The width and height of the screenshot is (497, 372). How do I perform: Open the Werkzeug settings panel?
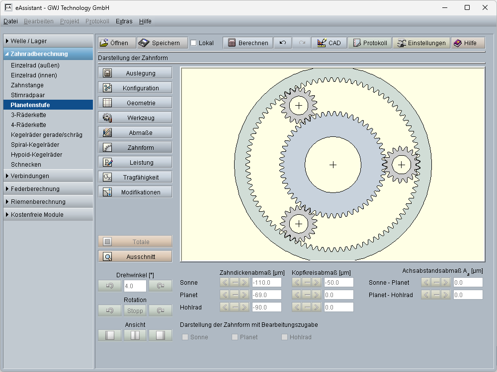tap(135, 118)
